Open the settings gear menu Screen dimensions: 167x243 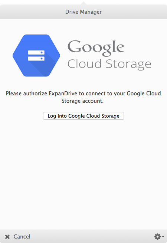[x=158, y=236]
